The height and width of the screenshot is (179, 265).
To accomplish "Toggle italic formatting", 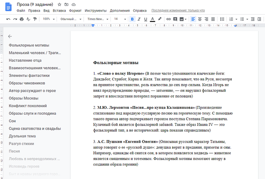I will (x=139, y=19).
